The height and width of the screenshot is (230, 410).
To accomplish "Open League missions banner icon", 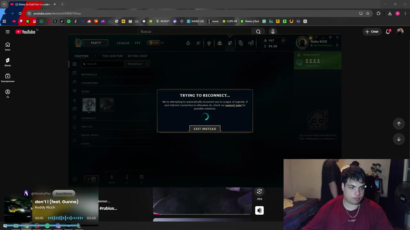I will [241, 43].
